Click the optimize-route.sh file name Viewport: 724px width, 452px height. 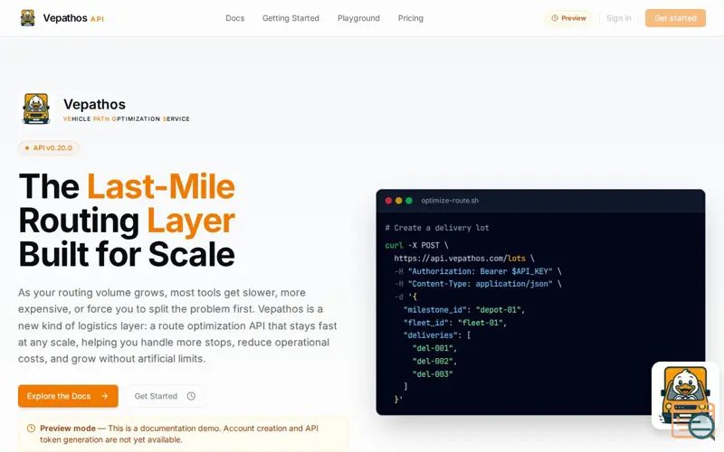tap(450, 201)
